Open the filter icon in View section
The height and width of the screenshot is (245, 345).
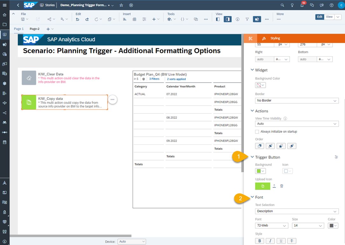click(x=247, y=19)
